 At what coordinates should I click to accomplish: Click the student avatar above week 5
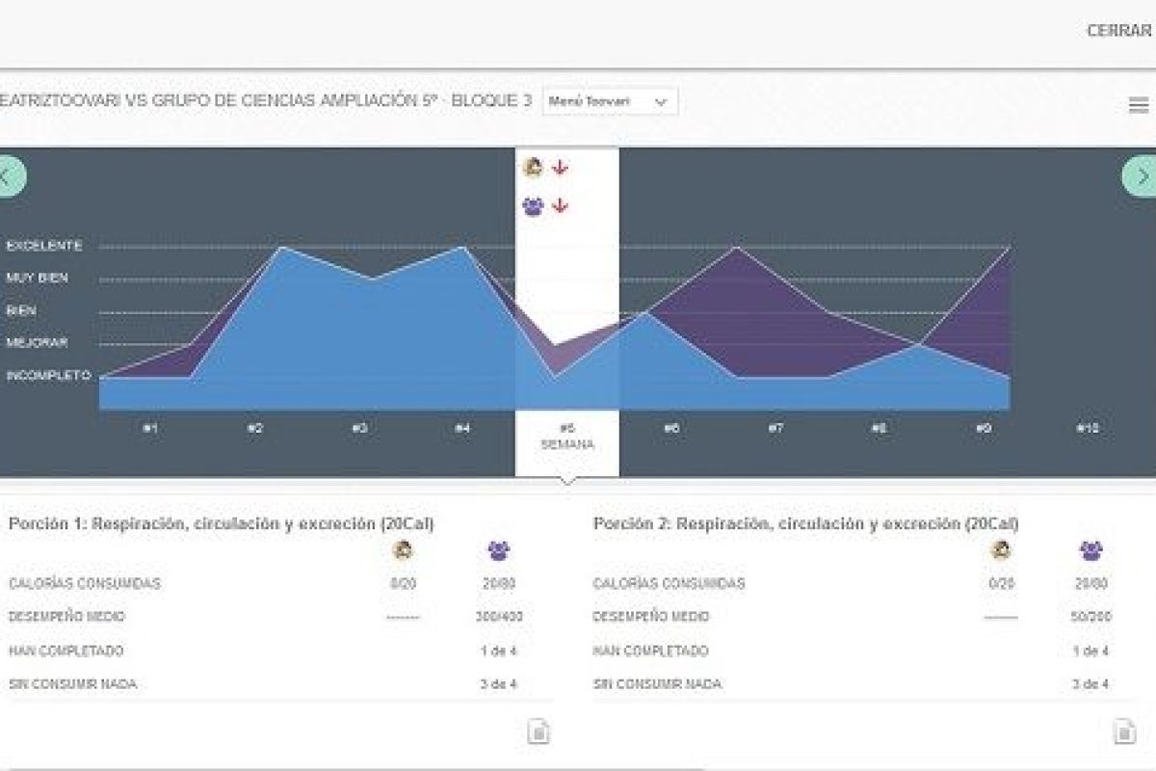pos(533,168)
